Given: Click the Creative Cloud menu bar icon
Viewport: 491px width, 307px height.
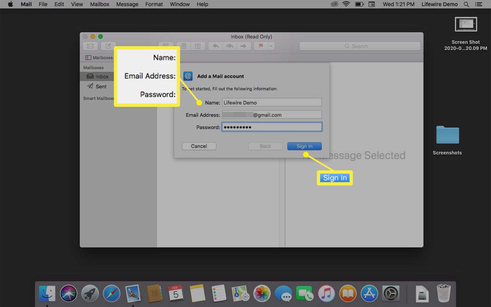Looking at the screenshot, I should pos(334,4).
